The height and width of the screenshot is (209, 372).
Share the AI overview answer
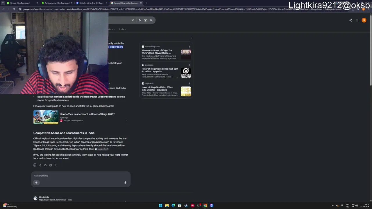coord(40,165)
